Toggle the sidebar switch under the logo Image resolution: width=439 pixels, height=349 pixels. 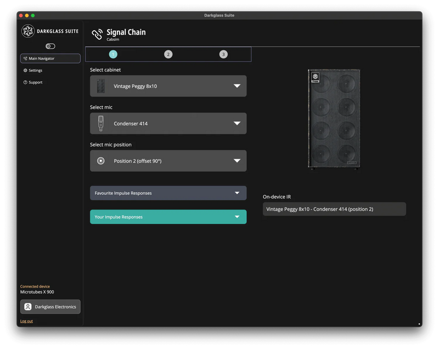coord(50,46)
